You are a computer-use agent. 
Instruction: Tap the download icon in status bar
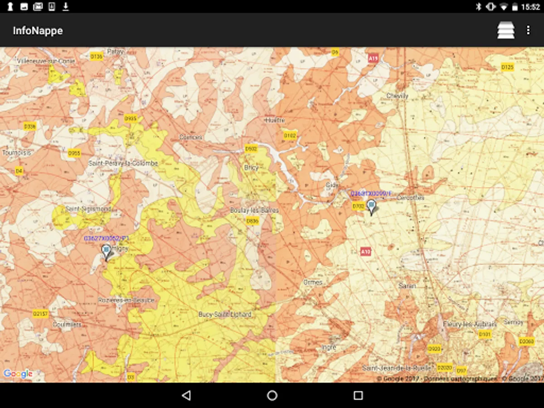click(66, 6)
